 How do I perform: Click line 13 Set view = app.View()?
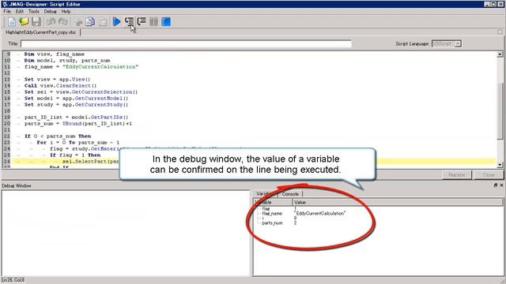[57, 79]
